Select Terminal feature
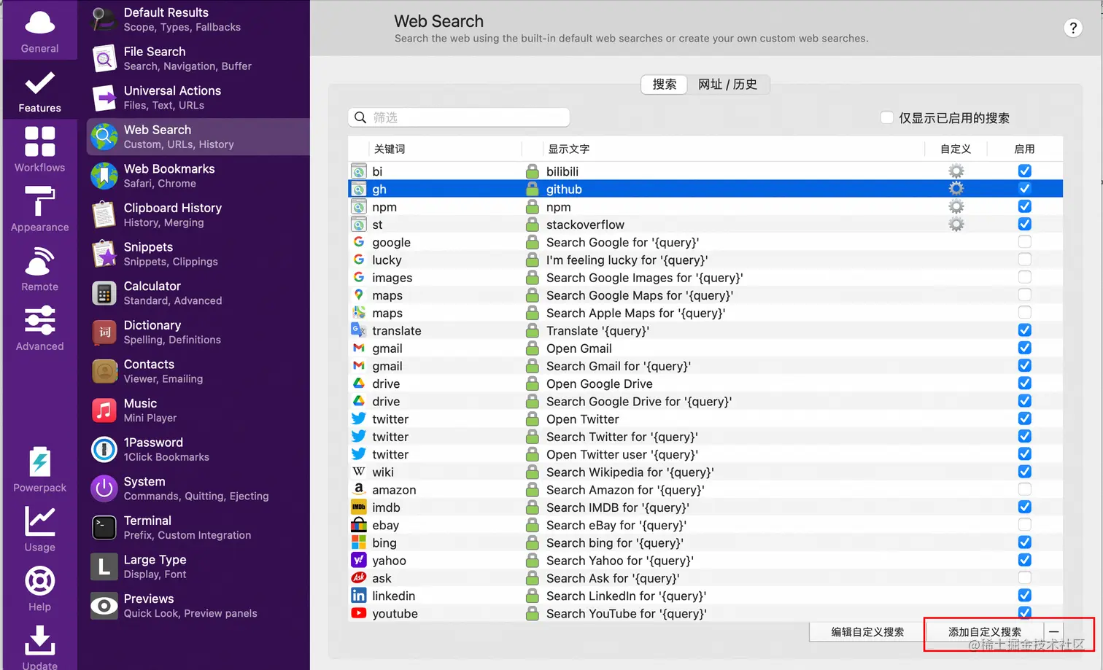 click(x=198, y=528)
